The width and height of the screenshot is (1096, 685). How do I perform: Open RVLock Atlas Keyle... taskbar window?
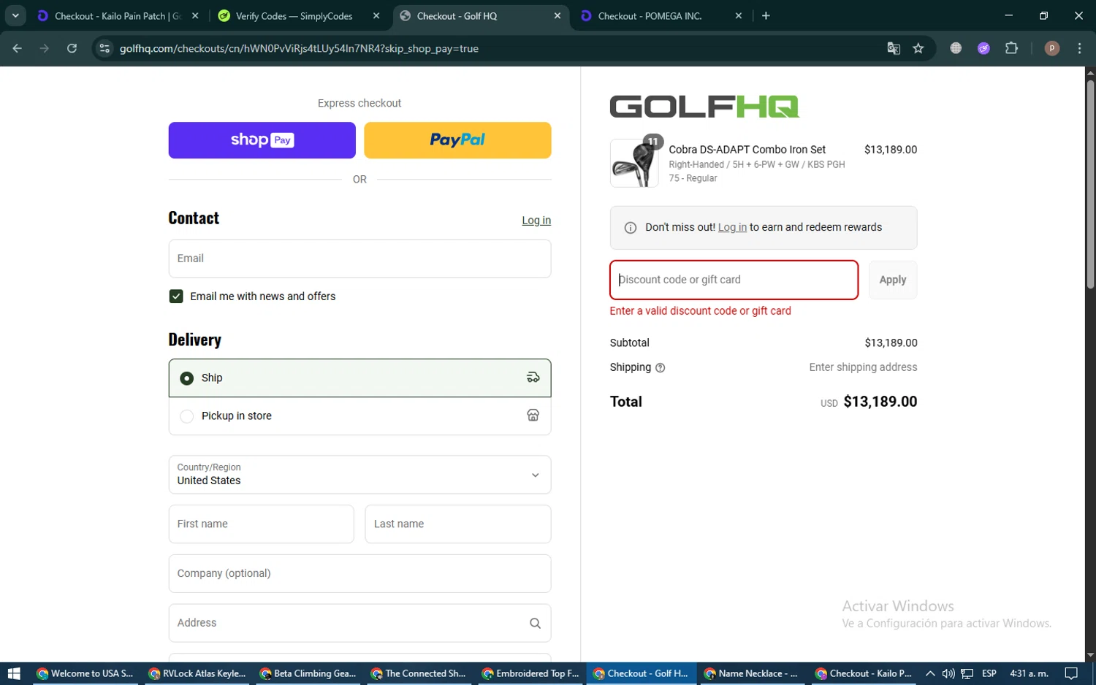coord(197,673)
